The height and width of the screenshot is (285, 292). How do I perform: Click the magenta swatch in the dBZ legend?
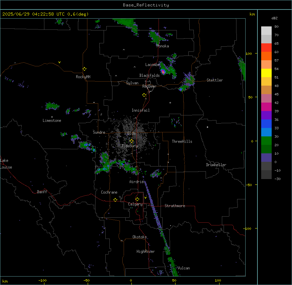(266, 107)
